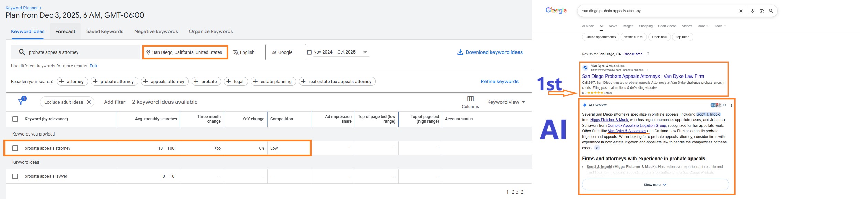The image size is (860, 199).
Task: Switch to the Forecast tab
Action: point(65,31)
